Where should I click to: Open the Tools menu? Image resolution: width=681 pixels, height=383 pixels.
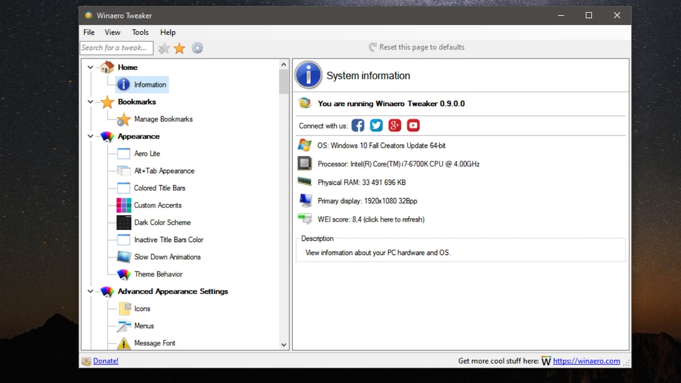140,32
